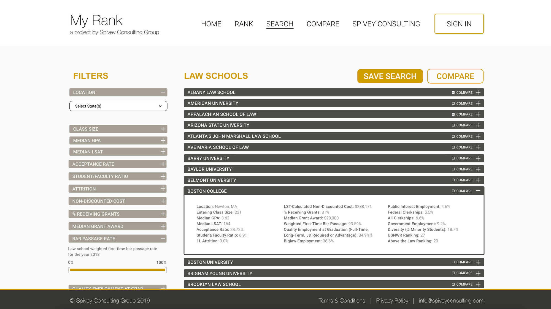Select Compare box for Barry University
Image resolution: width=551 pixels, height=309 pixels.
point(453,158)
